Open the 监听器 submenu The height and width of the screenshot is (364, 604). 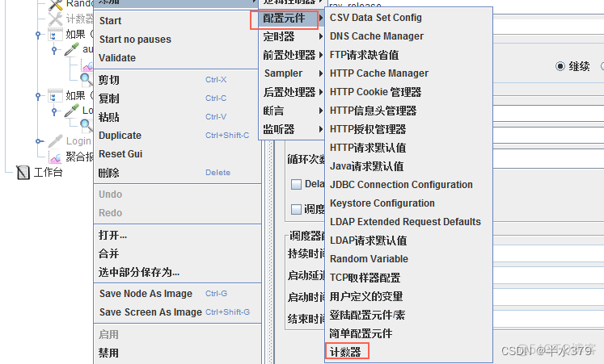pyautogui.click(x=292, y=129)
